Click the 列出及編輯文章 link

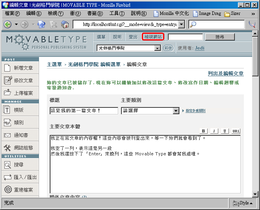226,74
